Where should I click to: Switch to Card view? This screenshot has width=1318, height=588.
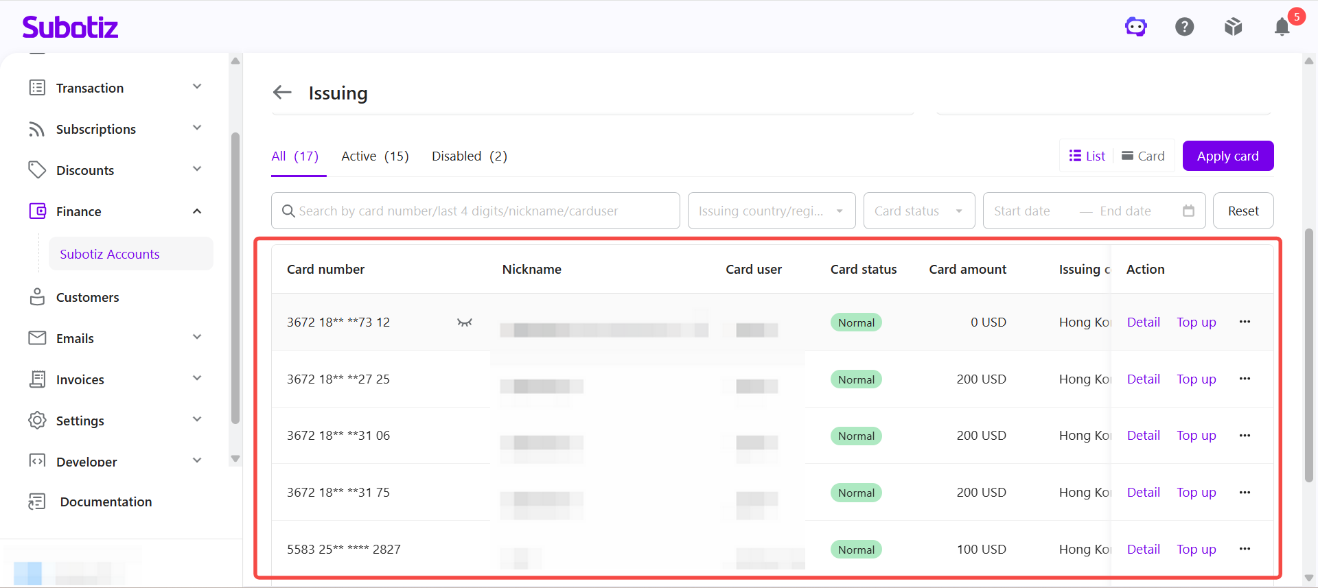point(1143,156)
